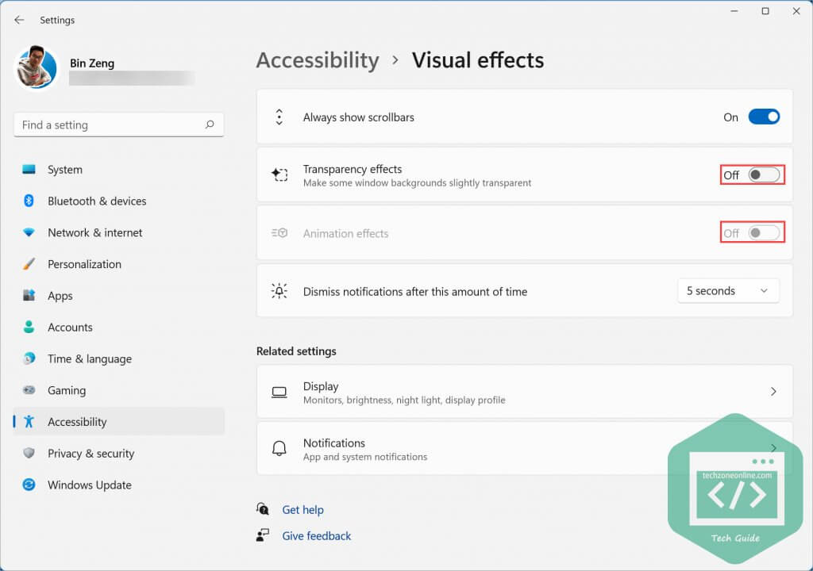The height and width of the screenshot is (571, 813).
Task: Click the Get help link
Action: click(x=302, y=510)
